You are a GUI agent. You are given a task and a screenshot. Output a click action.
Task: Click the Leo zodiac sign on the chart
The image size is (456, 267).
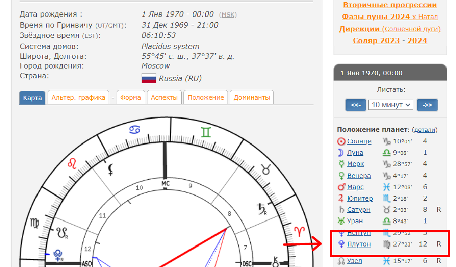[72, 163]
